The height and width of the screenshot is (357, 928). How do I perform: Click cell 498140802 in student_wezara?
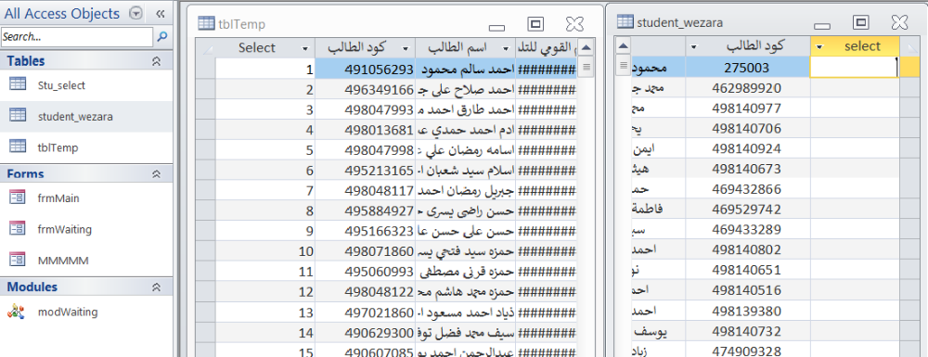point(747,249)
